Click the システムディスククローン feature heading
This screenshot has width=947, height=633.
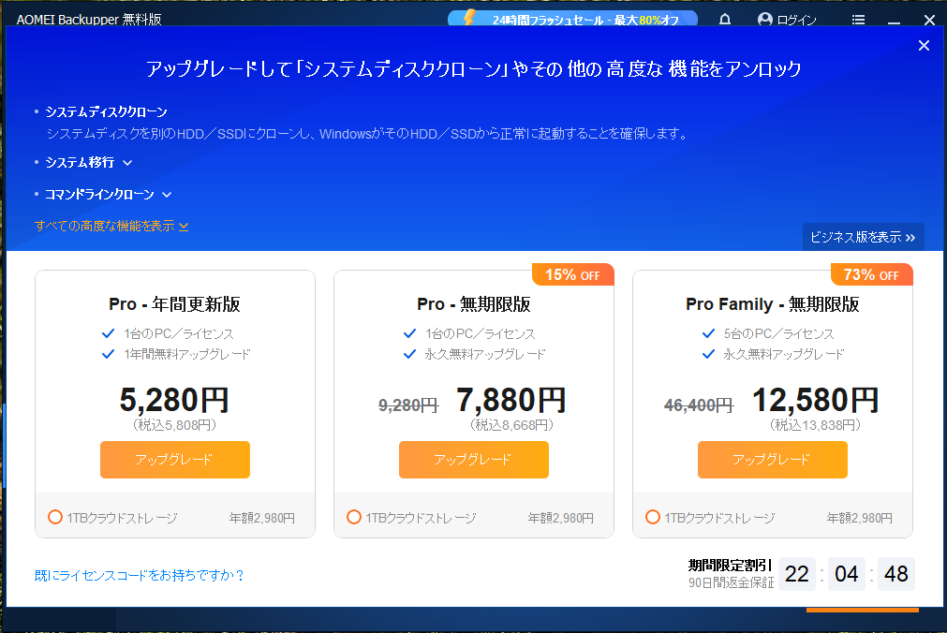pyautogui.click(x=106, y=111)
